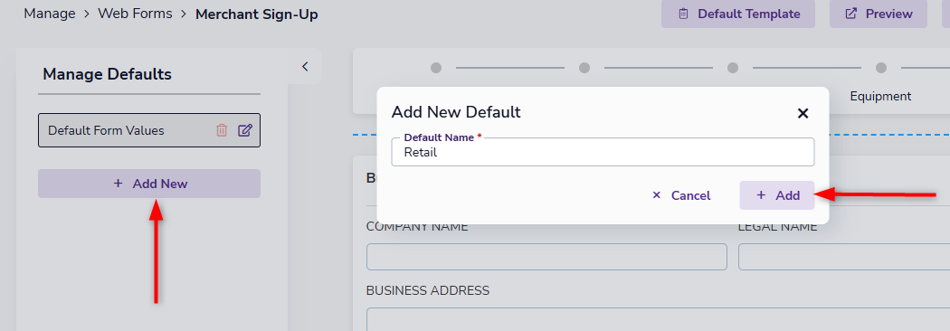
Task: Go to Web Forms breadcrumb
Action: click(x=135, y=14)
